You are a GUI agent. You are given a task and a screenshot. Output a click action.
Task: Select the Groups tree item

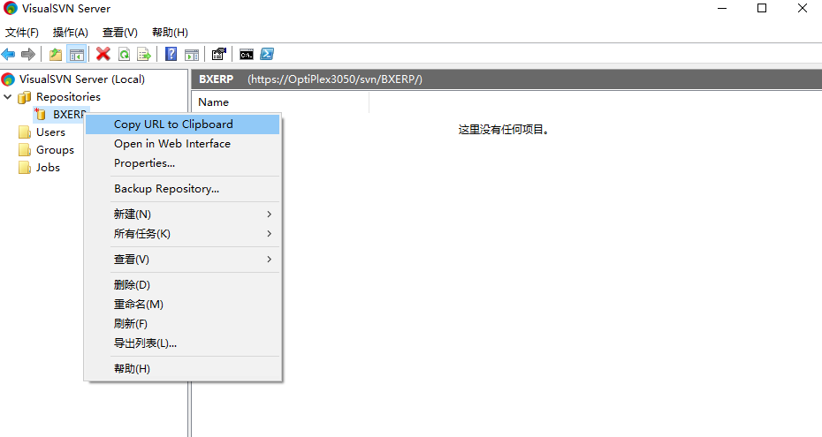pyautogui.click(x=55, y=150)
